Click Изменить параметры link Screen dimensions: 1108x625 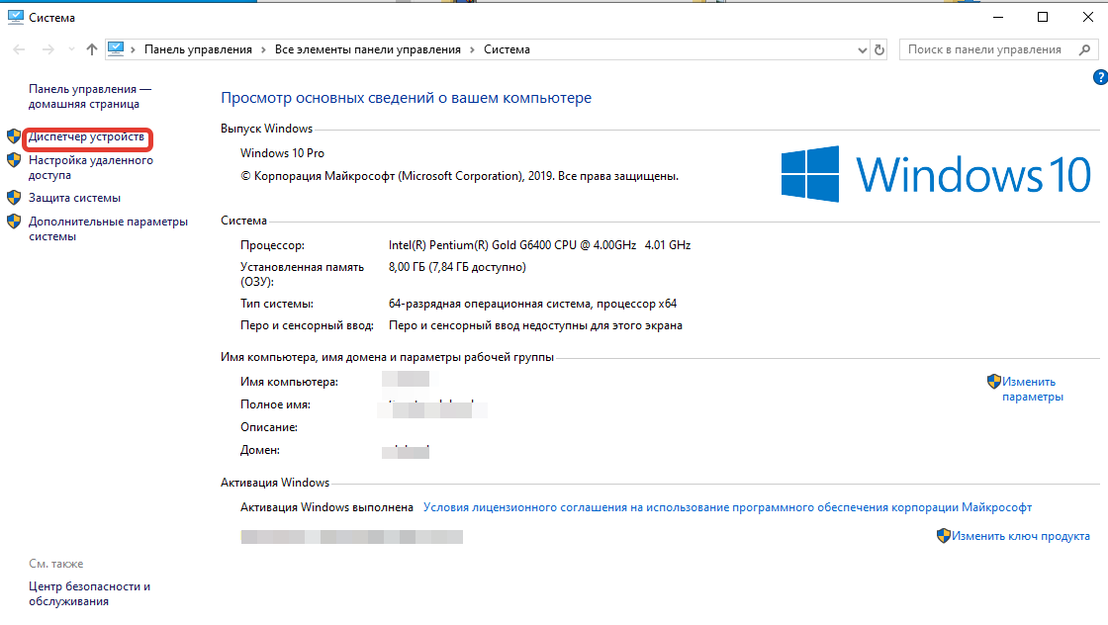point(1033,389)
